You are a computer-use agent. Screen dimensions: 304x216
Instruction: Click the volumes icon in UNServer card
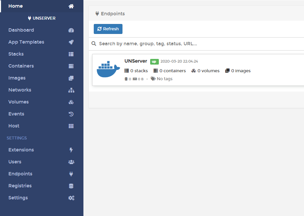(194, 71)
